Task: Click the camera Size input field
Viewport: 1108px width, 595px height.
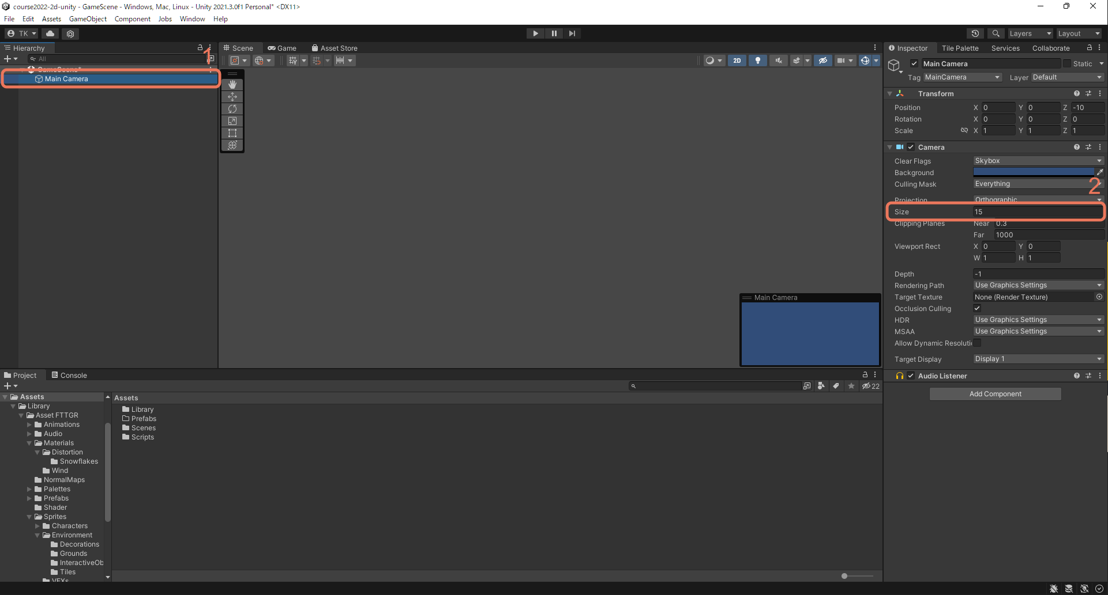Action: coord(1038,212)
